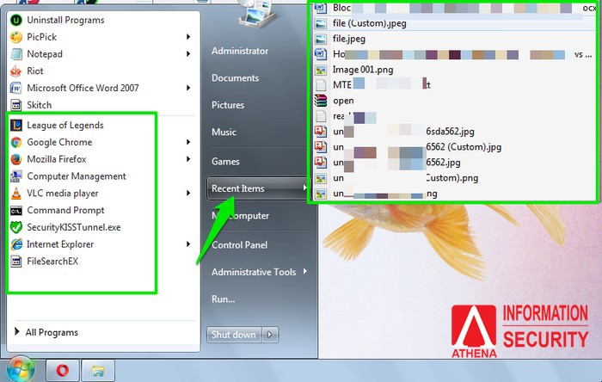Expand the Notepad jump list arrow
Viewport: 602px width, 382px height.
tap(188, 54)
